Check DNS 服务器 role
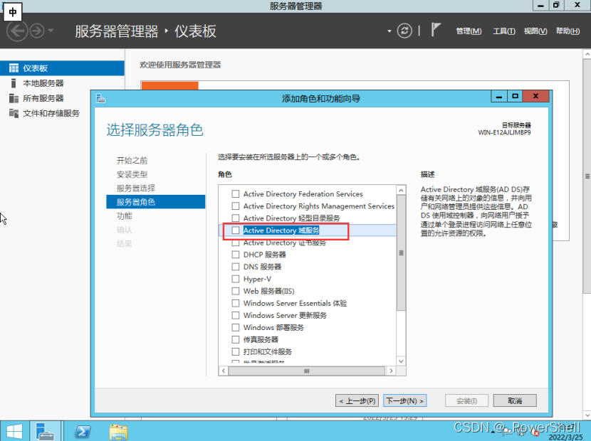The image size is (591, 441). pos(236,267)
